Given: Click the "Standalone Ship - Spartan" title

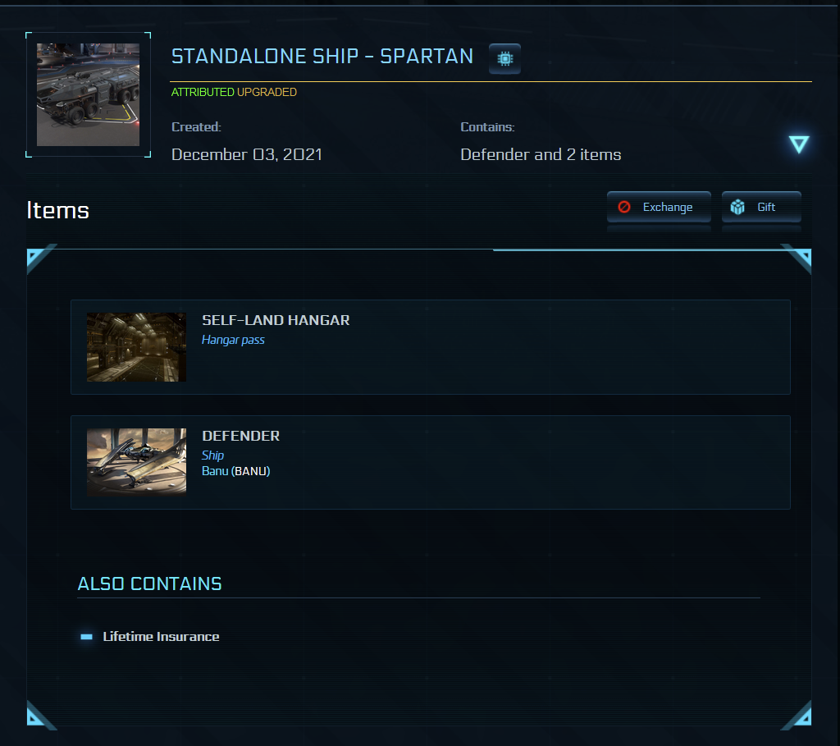Looking at the screenshot, I should (x=322, y=57).
